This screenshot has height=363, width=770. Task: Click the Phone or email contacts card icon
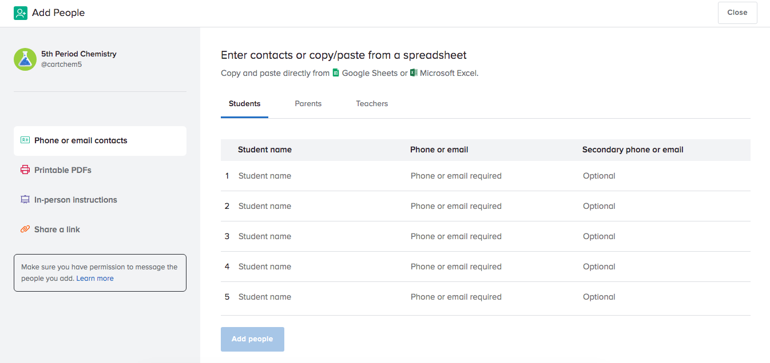pyautogui.click(x=25, y=140)
